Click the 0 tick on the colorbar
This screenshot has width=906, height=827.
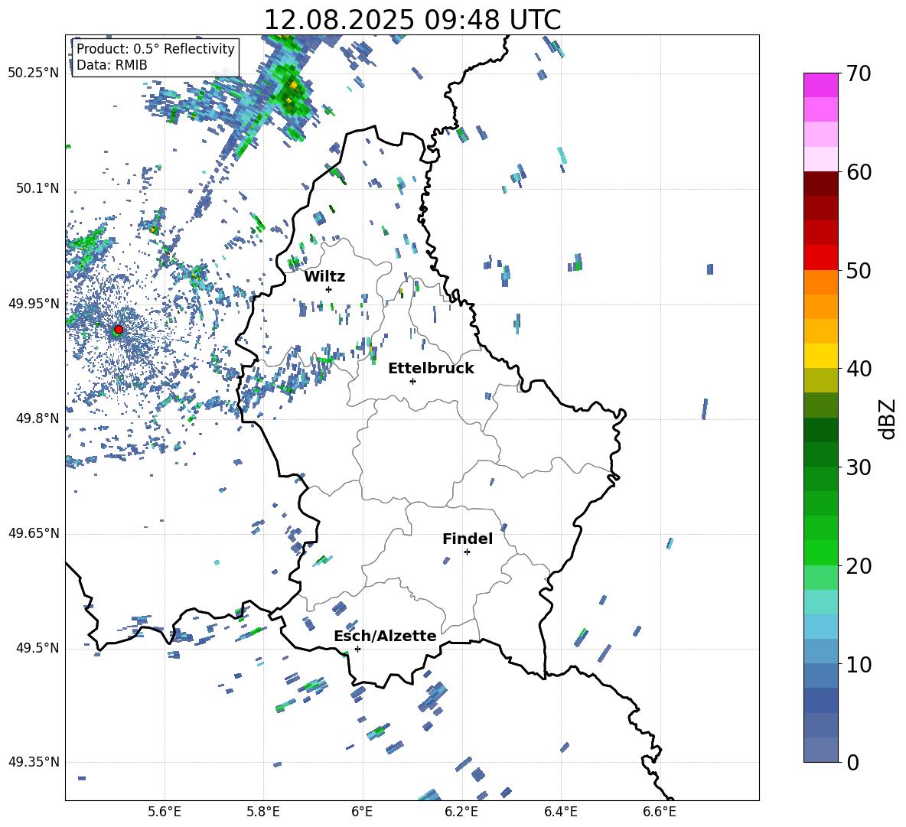[852, 763]
